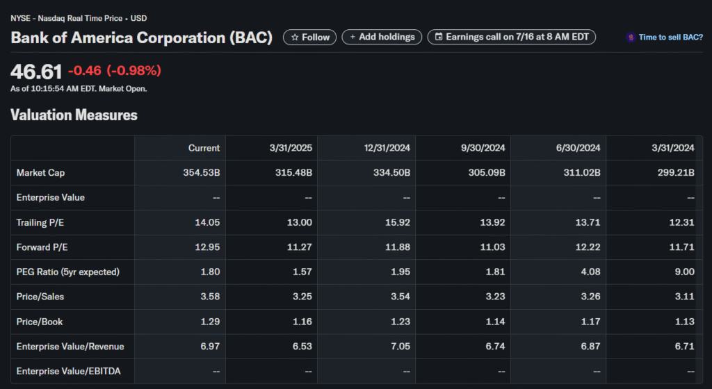The height and width of the screenshot is (389, 712).
Task: Click market cap value 311.02B
Action: [x=582, y=173]
